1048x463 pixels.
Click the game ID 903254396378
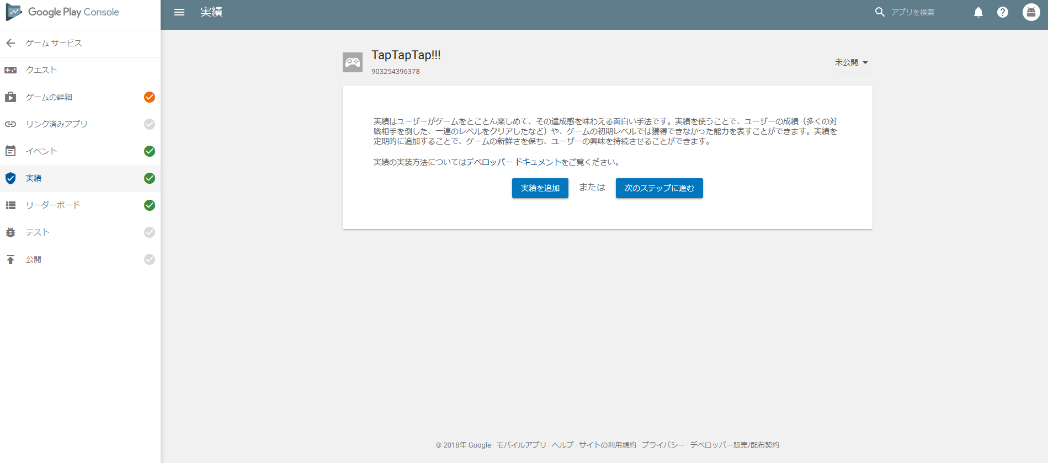pos(396,72)
